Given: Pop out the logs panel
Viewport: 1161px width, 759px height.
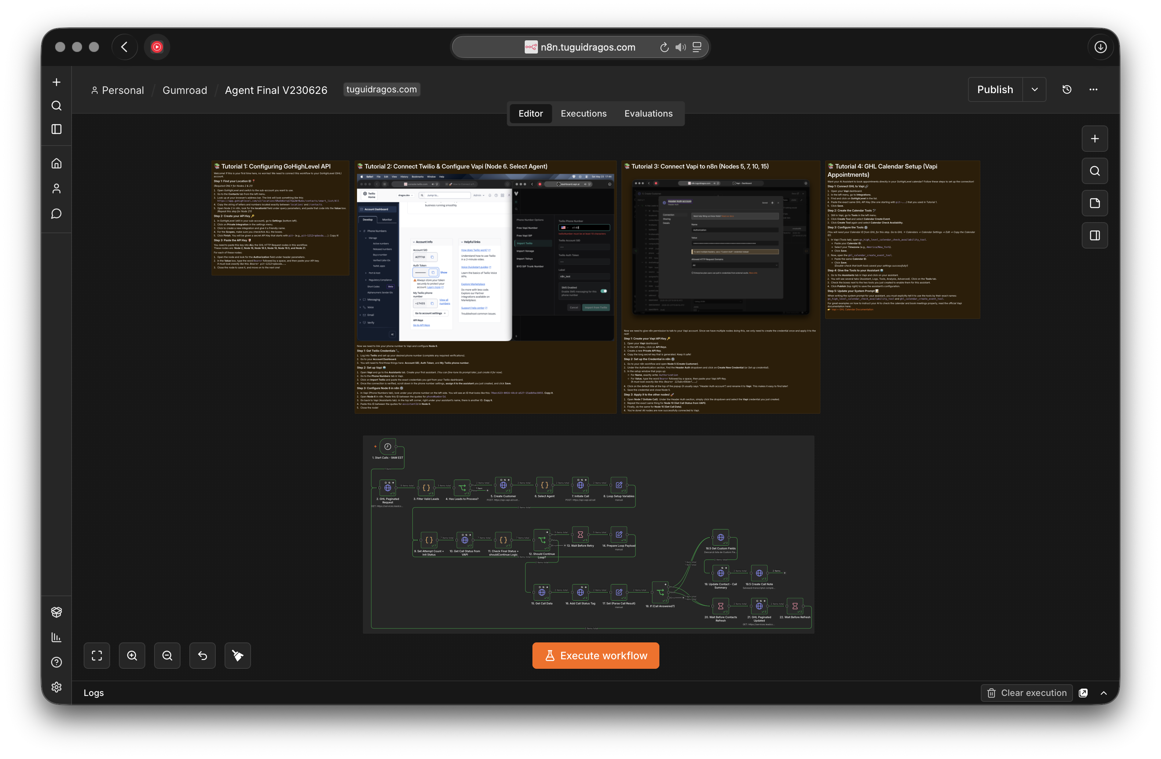Looking at the screenshot, I should 1083,693.
